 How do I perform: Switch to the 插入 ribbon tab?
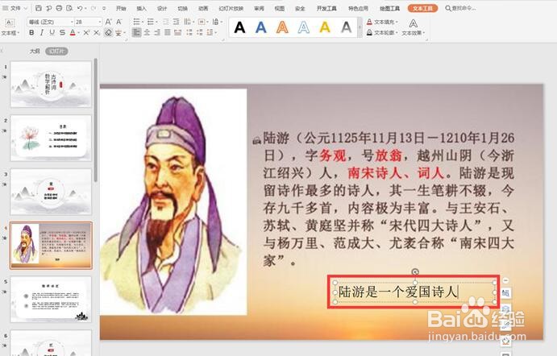(141, 8)
